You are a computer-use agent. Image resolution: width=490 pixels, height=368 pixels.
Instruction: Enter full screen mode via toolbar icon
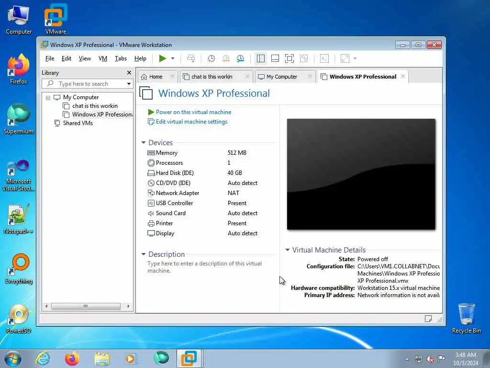click(x=290, y=58)
